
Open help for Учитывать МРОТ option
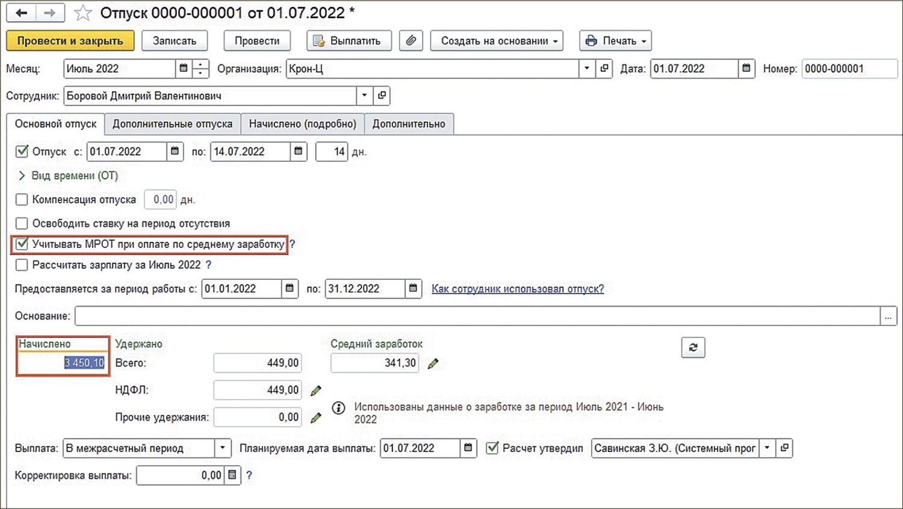(x=293, y=244)
